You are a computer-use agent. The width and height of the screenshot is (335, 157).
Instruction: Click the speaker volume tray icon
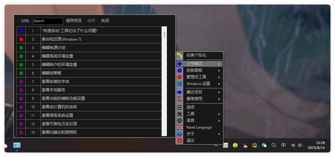(x=300, y=145)
